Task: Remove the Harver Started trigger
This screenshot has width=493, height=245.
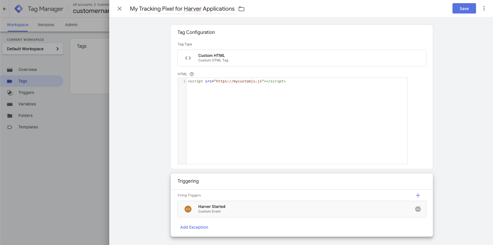Action: (x=418, y=209)
